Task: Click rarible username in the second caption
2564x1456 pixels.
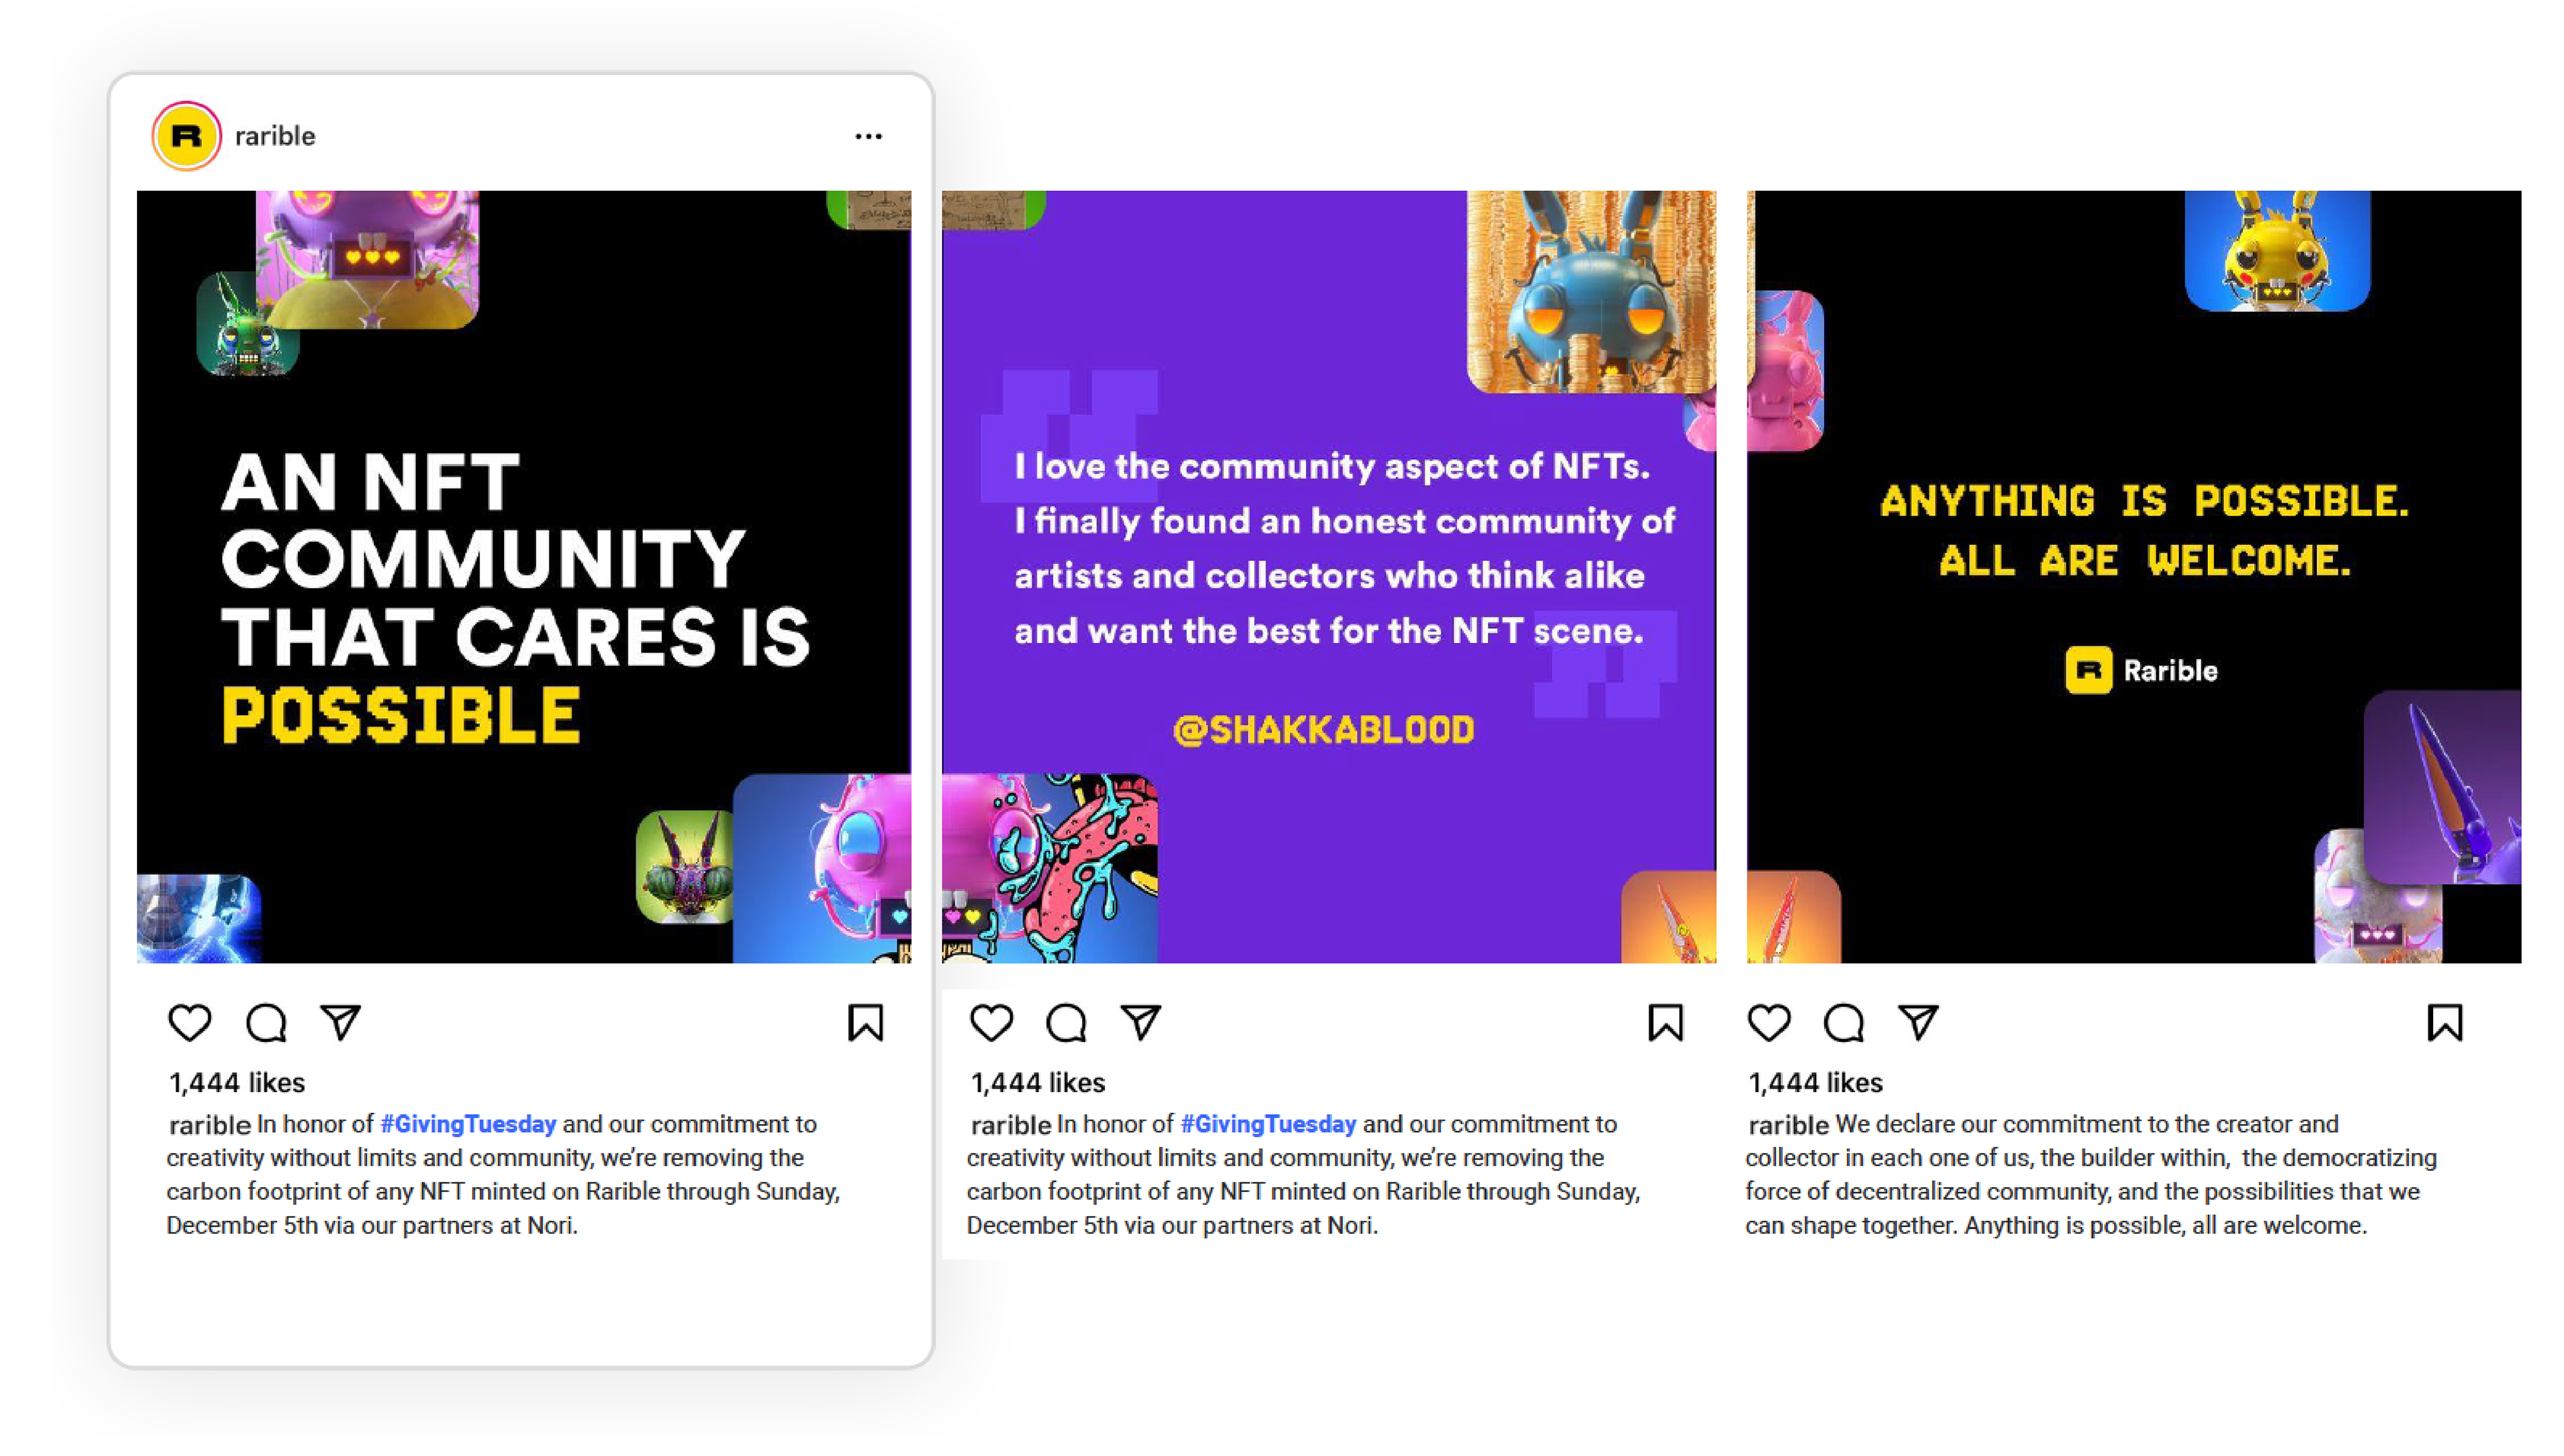Action: point(1010,1125)
